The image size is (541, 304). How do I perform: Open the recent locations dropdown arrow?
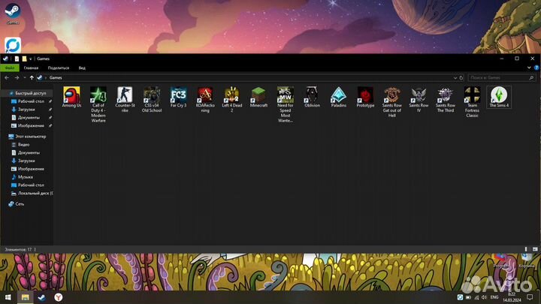25,78
